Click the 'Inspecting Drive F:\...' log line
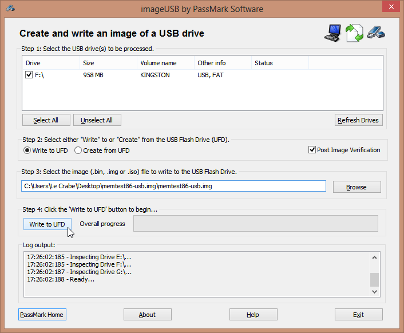404x333 pixels. pos(79,264)
